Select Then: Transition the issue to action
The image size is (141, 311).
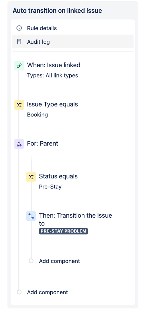click(75, 219)
